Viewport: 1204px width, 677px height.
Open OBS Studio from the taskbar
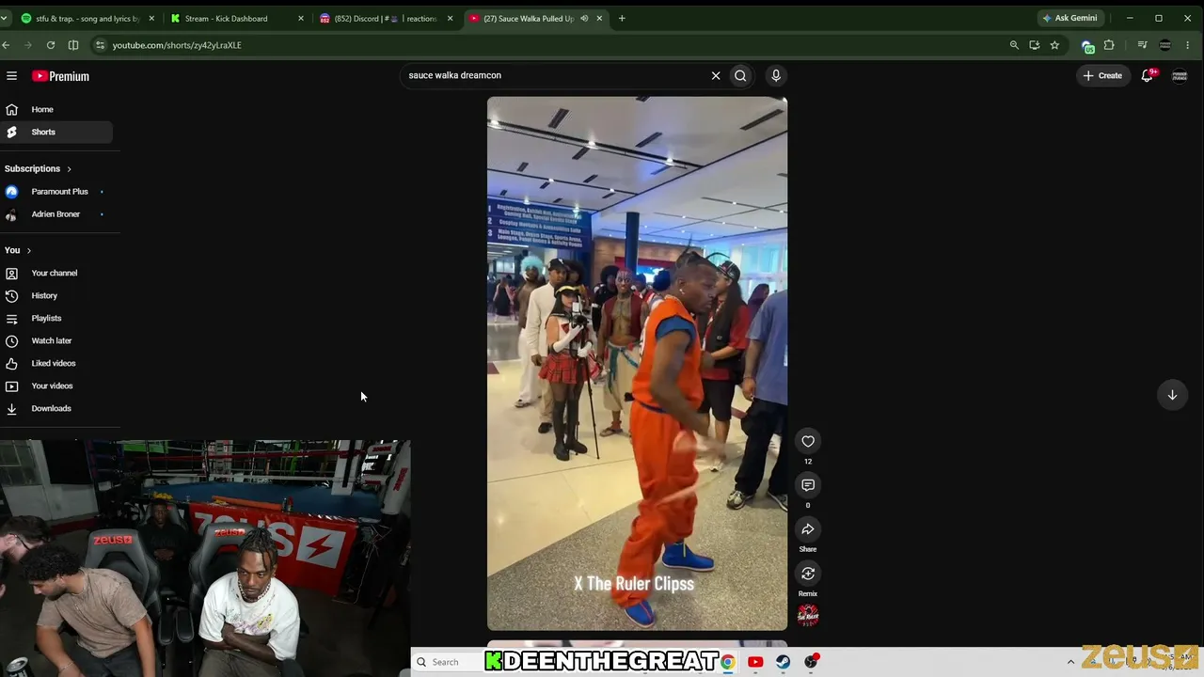click(x=811, y=662)
